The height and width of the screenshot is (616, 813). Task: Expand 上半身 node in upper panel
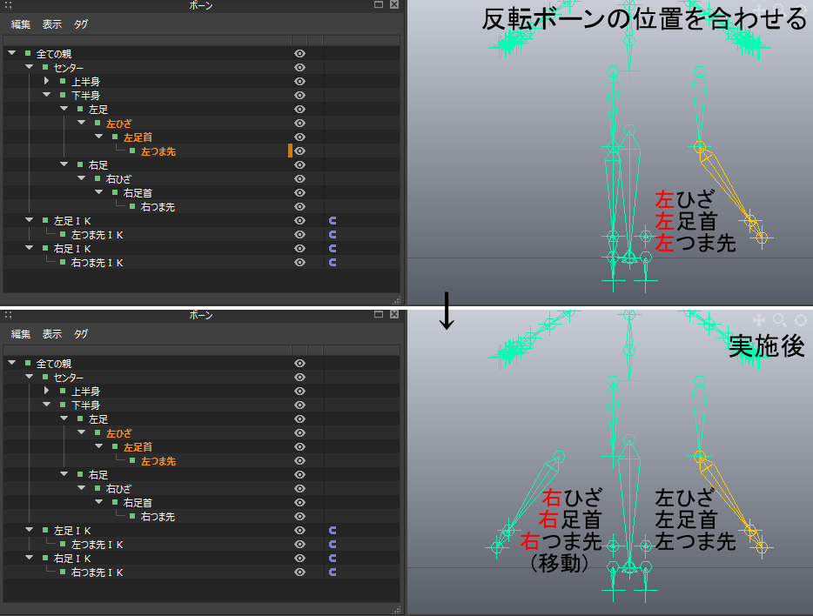(x=47, y=81)
